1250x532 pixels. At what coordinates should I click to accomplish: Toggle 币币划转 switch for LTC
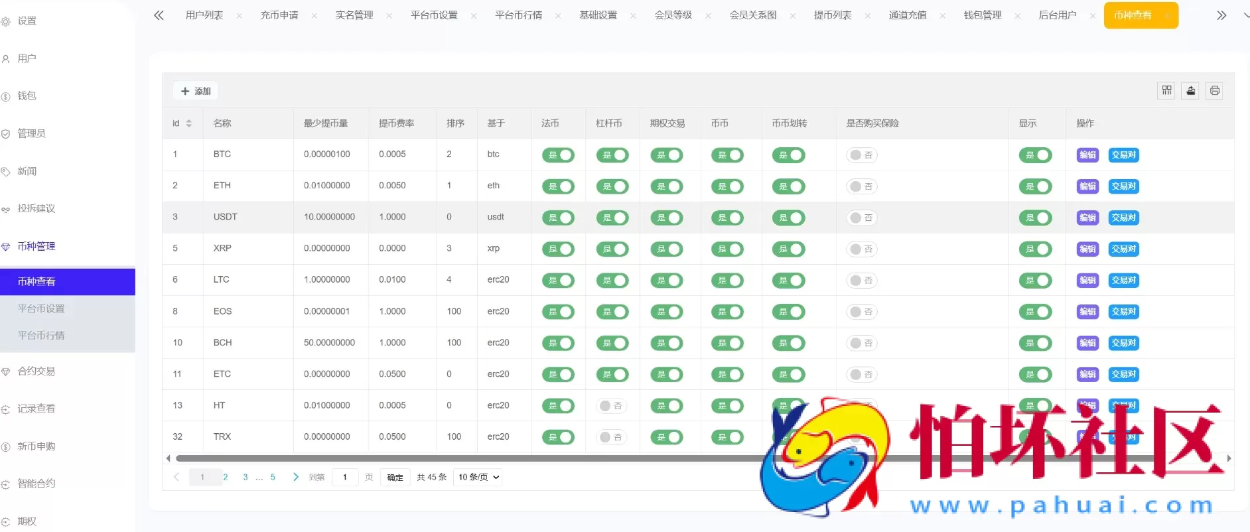[789, 281]
